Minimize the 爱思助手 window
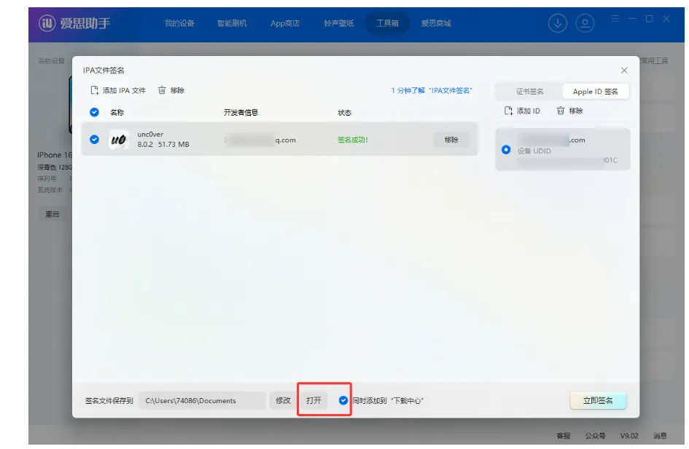The width and height of the screenshot is (689, 449). pos(632,18)
